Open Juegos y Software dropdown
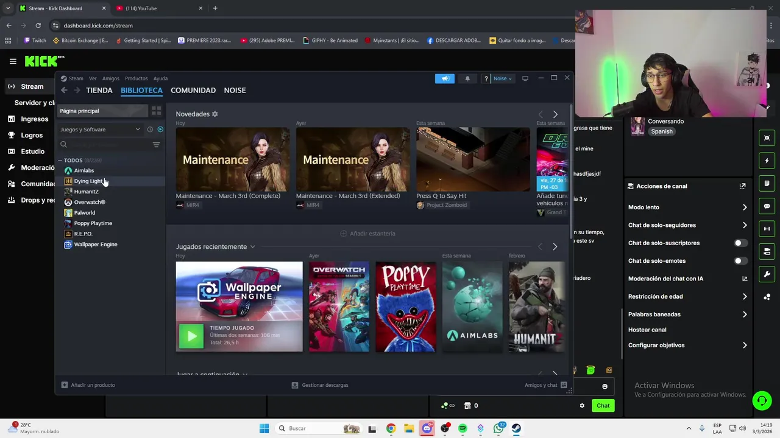 pyautogui.click(x=100, y=130)
